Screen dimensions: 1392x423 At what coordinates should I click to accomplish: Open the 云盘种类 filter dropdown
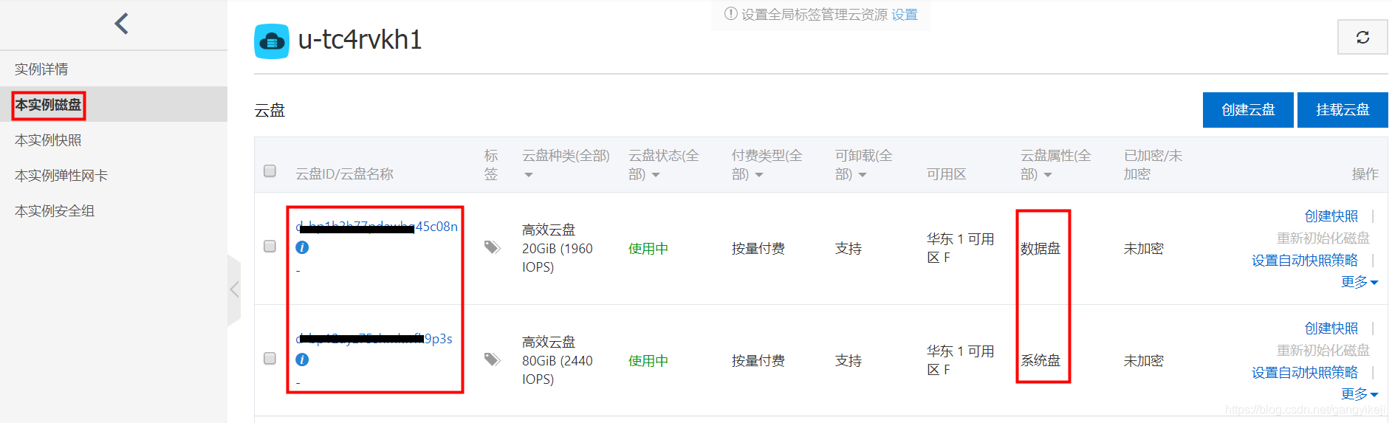pyautogui.click(x=528, y=175)
